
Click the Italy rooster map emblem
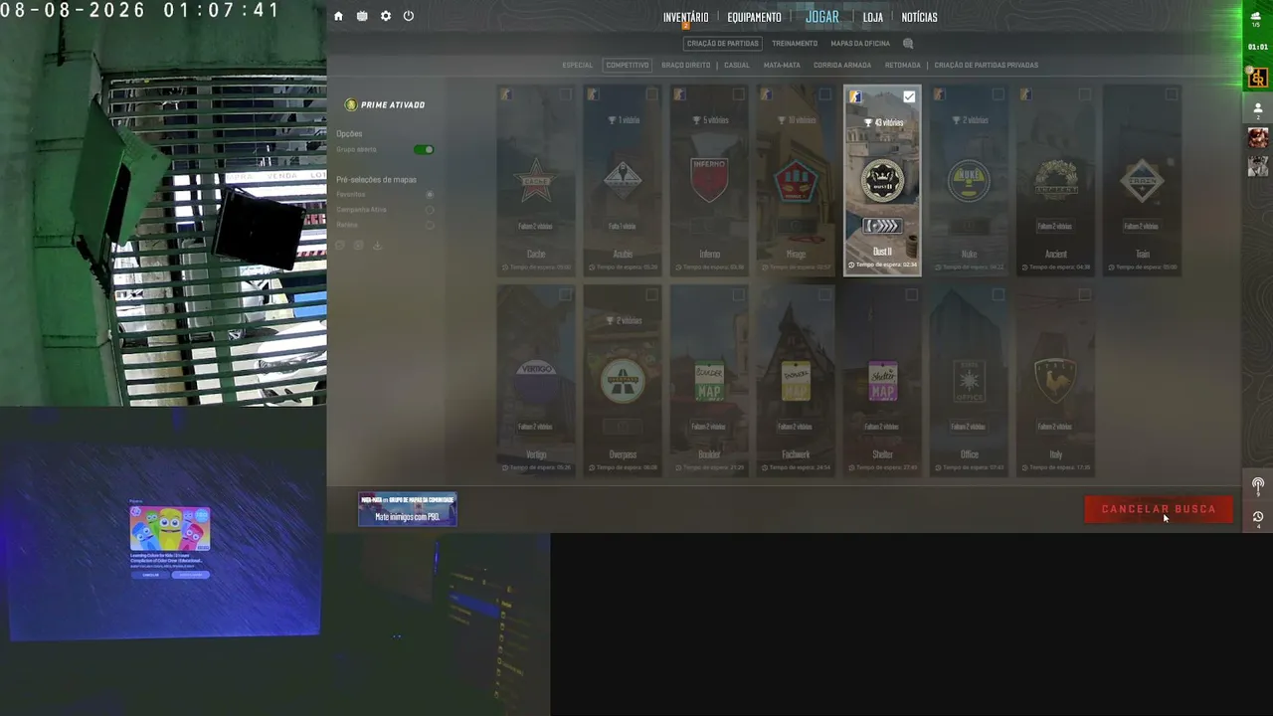tap(1055, 381)
